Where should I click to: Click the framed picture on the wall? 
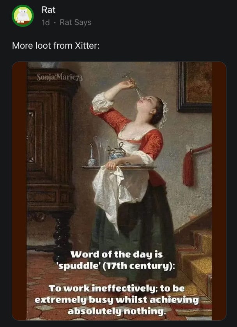[x=195, y=87]
